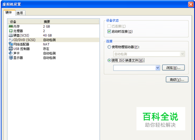195x140 pixels.
Task: Select 使用物理驱动器(P) radio button
Action: 109,47
